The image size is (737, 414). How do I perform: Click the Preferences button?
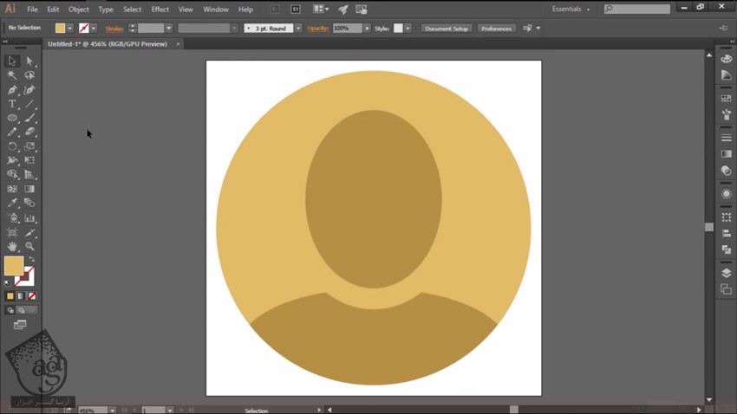(496, 29)
